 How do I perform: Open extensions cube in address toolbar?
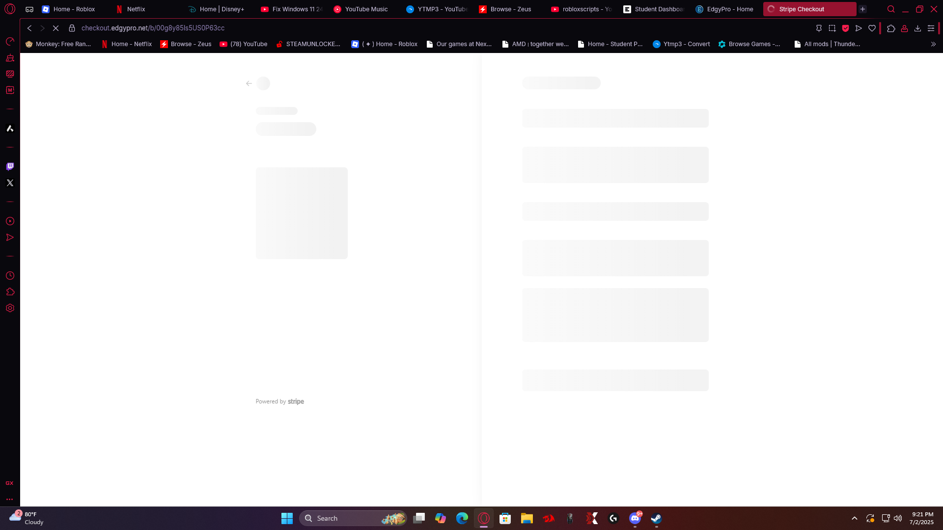891,28
